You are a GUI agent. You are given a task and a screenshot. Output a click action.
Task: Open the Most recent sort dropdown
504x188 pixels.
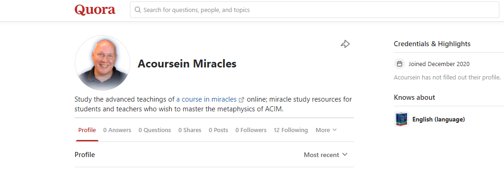[x=325, y=155]
